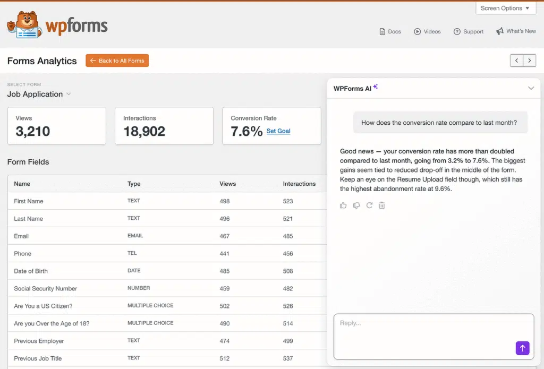Send reply with purple arrow button
Image resolution: width=544 pixels, height=369 pixels.
[523, 348]
